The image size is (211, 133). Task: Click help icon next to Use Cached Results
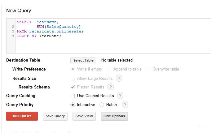pos(120,96)
